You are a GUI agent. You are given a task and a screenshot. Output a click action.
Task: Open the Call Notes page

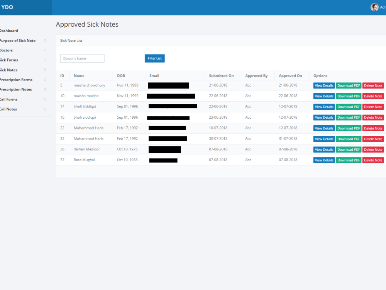pos(9,109)
